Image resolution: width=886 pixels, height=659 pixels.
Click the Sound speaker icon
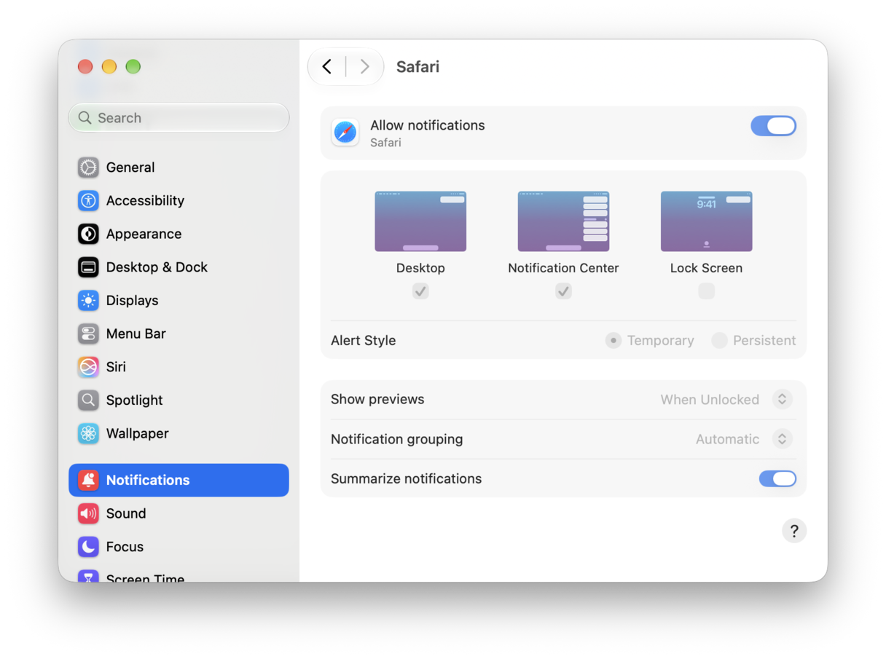88,513
